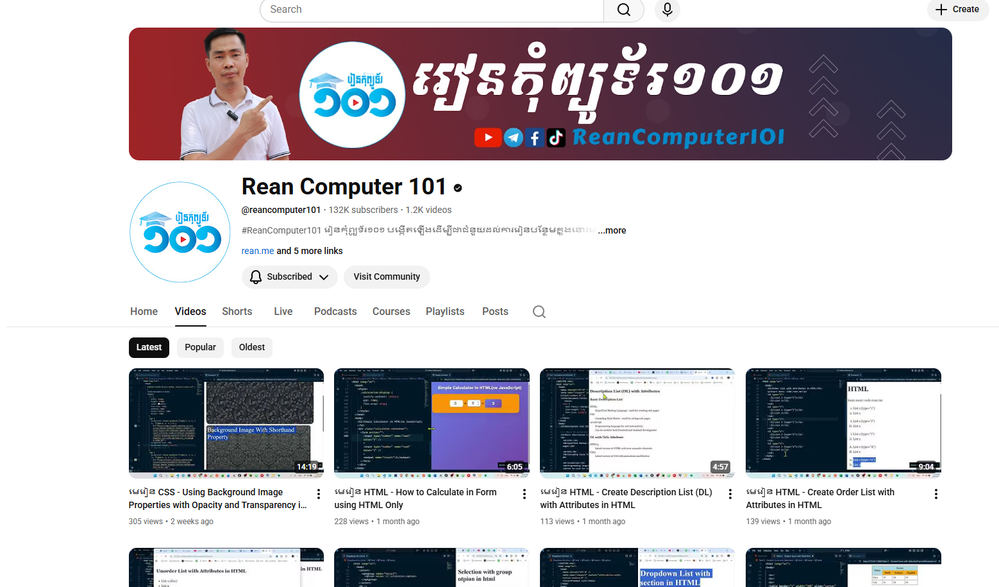Select the Popular sort filter chip
999x587 pixels.
click(200, 347)
